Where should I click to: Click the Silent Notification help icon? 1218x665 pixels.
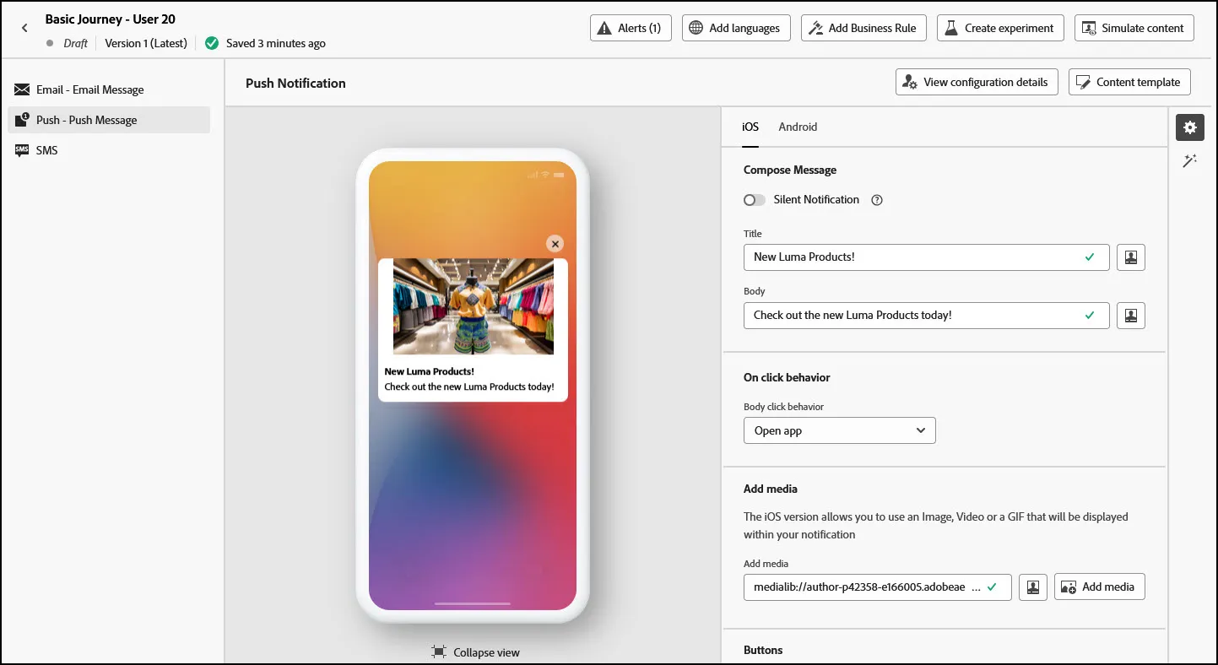pyautogui.click(x=877, y=200)
